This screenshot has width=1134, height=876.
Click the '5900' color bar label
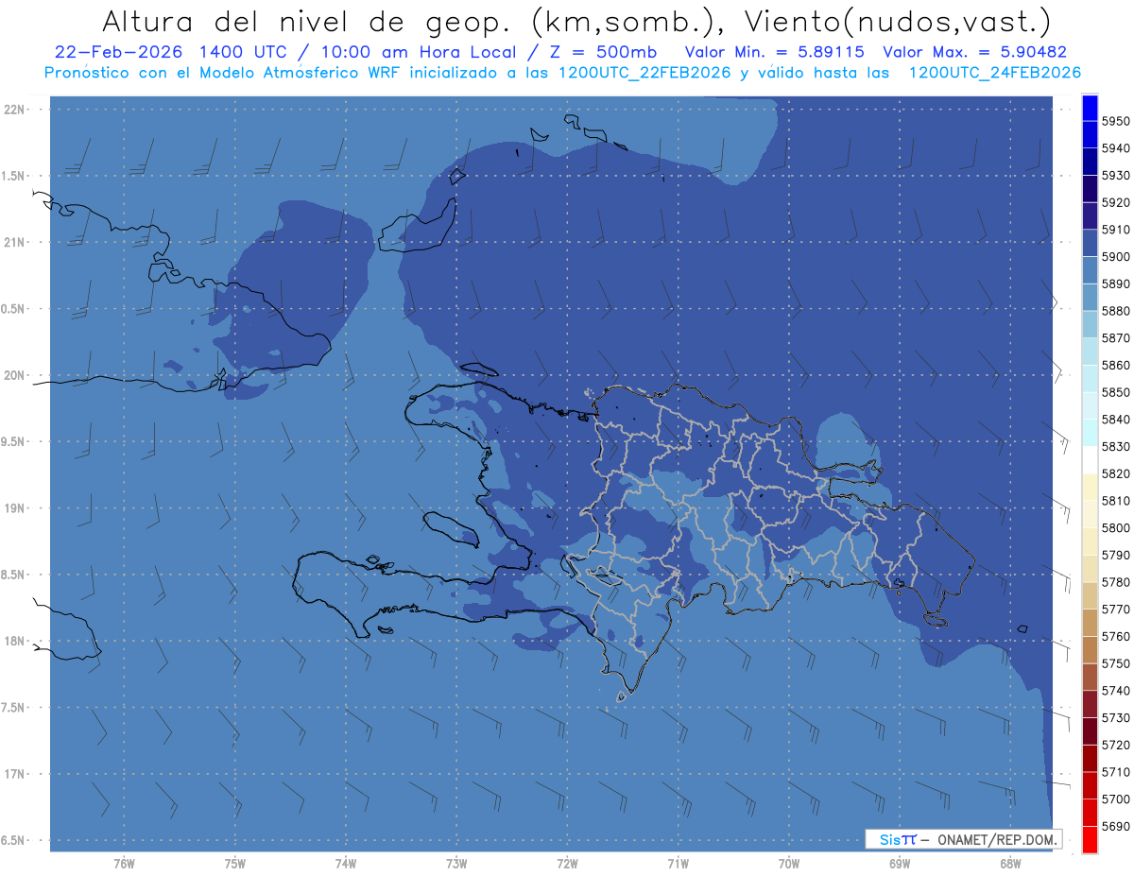point(1115,257)
